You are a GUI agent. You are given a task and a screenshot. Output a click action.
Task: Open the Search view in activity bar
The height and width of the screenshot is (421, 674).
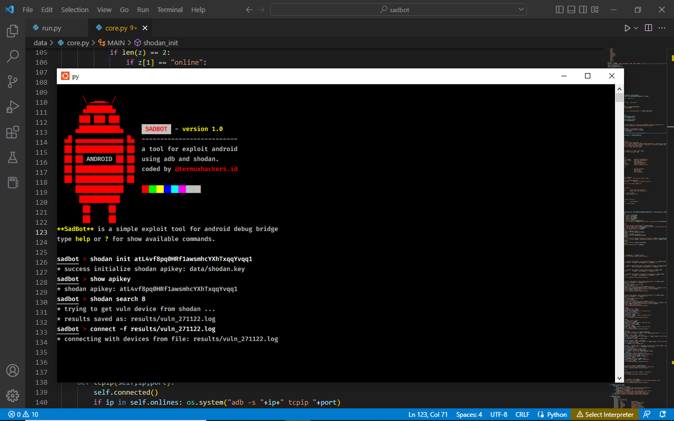click(x=13, y=56)
